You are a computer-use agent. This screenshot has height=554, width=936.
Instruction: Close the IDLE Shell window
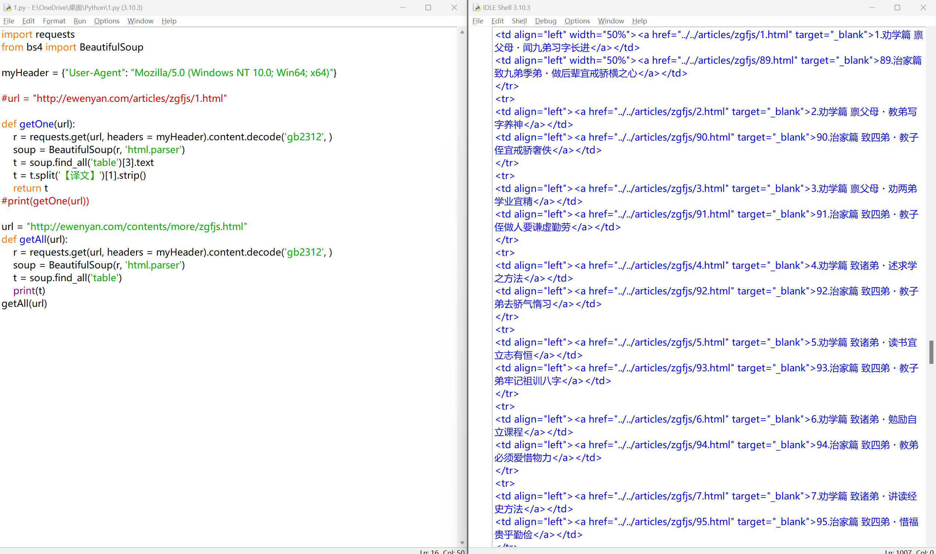(x=923, y=7)
